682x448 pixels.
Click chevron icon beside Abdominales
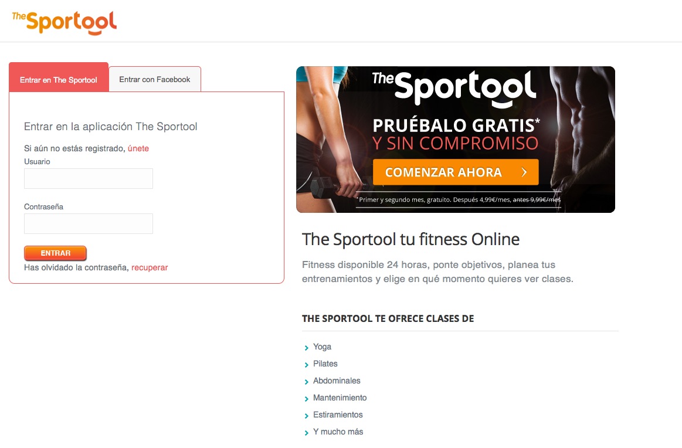pos(306,382)
